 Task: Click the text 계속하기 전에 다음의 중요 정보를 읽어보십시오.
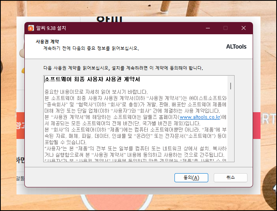pyautogui.click(x=91, y=48)
